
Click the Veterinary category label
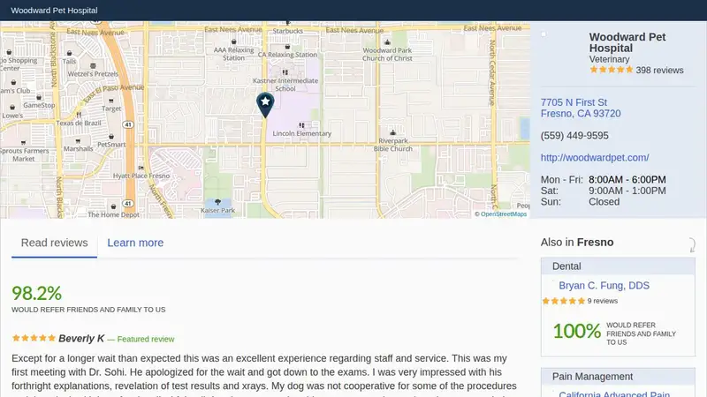click(609, 59)
